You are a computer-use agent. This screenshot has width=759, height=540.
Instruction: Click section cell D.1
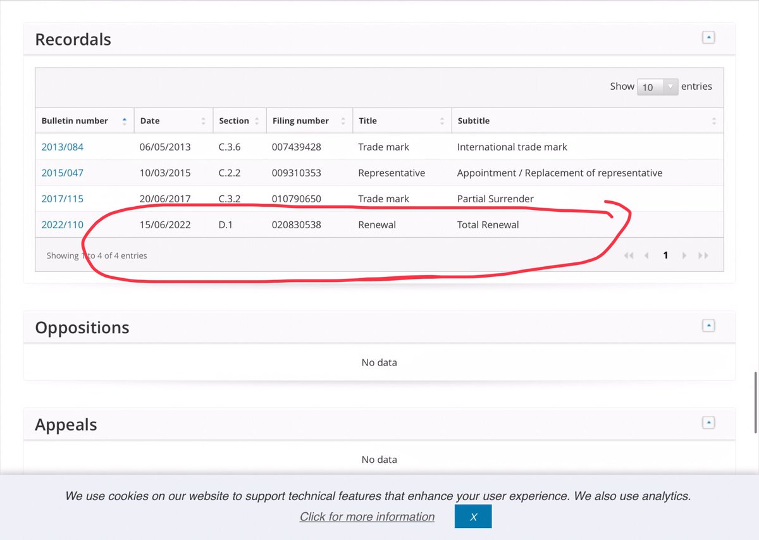point(226,224)
